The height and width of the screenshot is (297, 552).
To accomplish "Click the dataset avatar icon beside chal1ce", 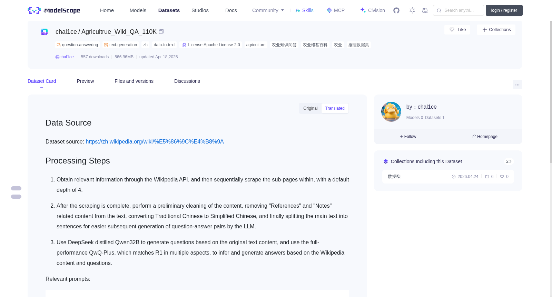I will point(45,32).
